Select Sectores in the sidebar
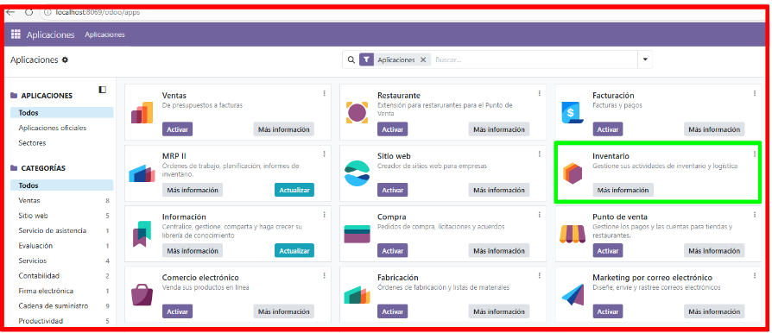Viewport: 772px width, 333px height. [x=32, y=143]
